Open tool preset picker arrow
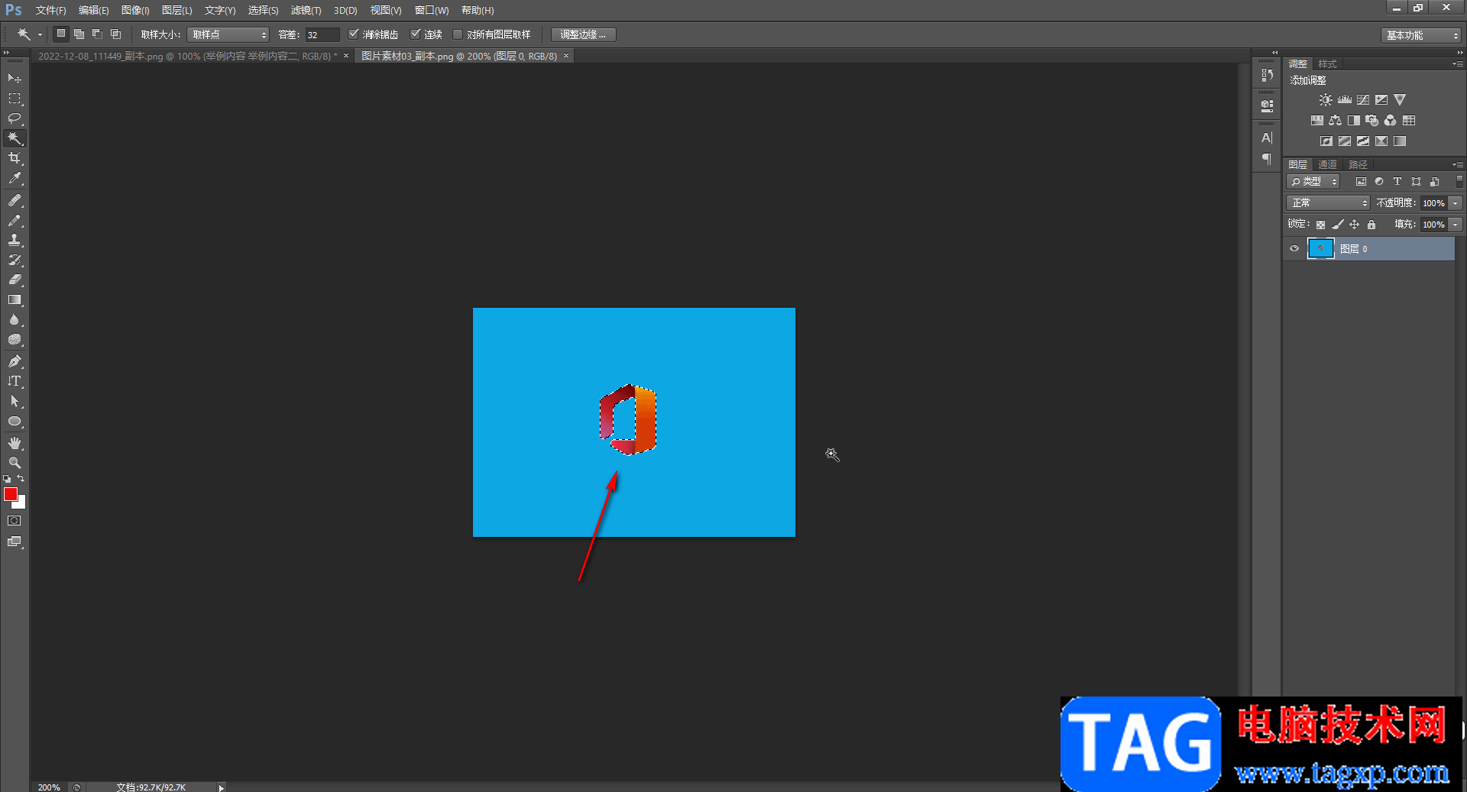 [40, 34]
